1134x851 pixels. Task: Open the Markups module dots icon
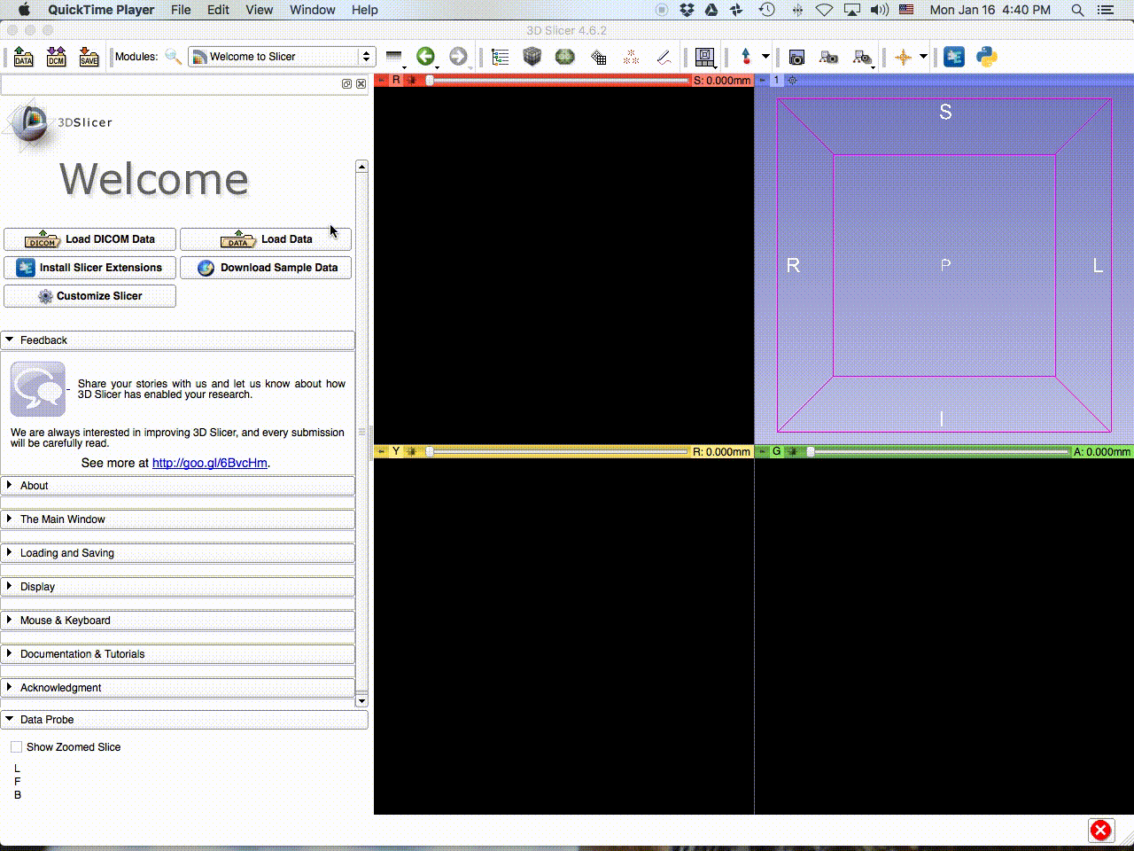point(631,57)
